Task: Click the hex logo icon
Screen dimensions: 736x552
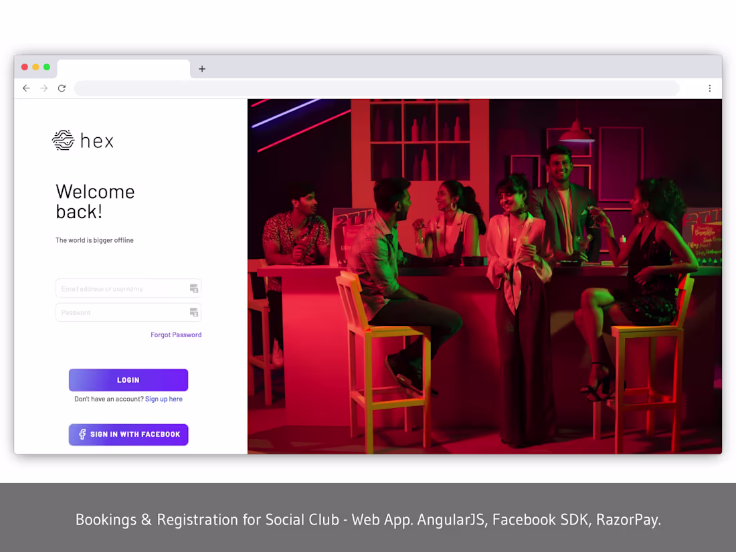Action: 63,140
